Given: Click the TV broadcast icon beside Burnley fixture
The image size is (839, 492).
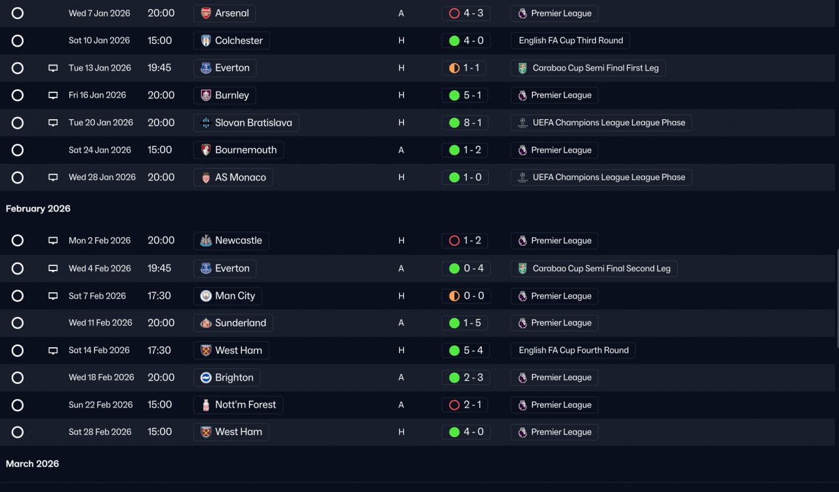Looking at the screenshot, I should [x=53, y=95].
